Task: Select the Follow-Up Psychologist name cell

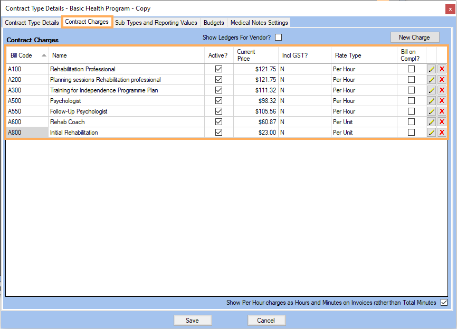Action: click(126, 111)
